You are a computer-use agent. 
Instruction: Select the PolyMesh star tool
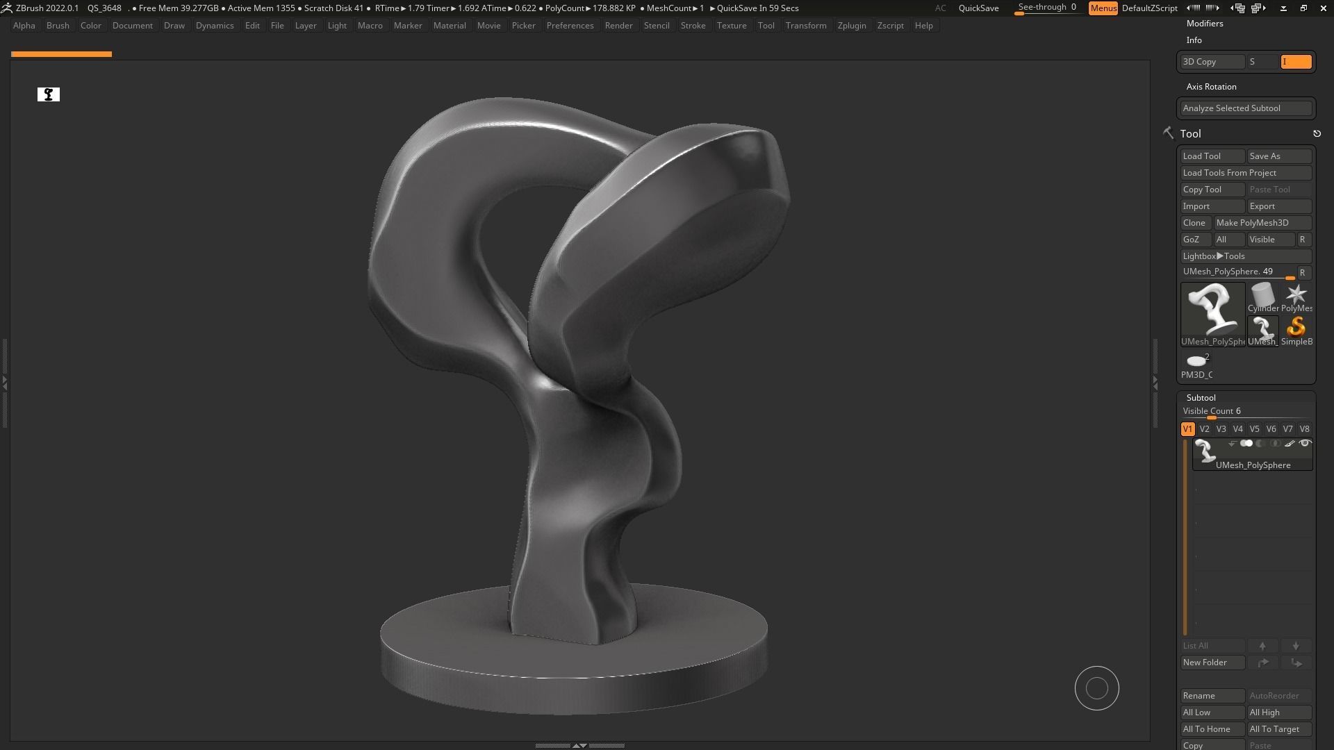[1296, 298]
